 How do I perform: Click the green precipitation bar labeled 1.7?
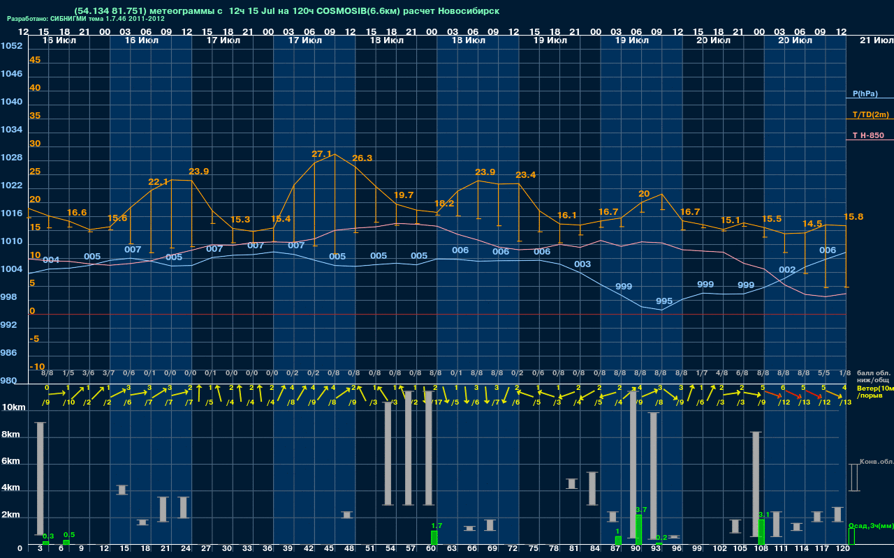tap(434, 537)
